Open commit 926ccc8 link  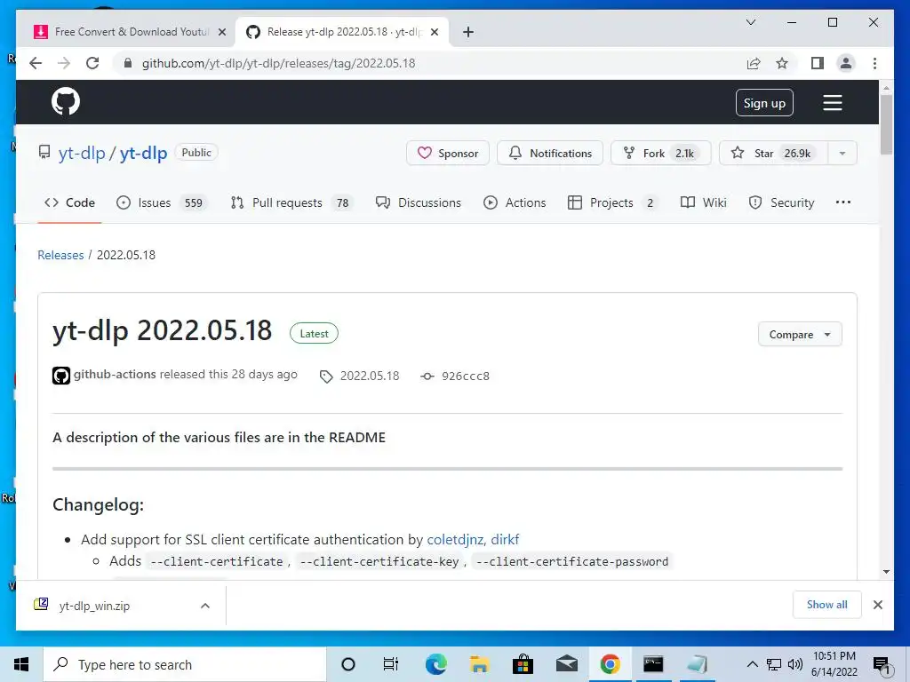466,376
